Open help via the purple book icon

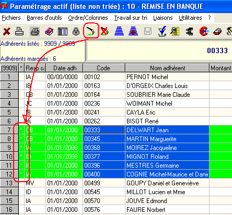pyautogui.click(x=49, y=32)
